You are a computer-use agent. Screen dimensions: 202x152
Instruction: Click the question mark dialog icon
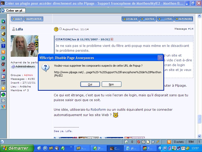point(45,68)
